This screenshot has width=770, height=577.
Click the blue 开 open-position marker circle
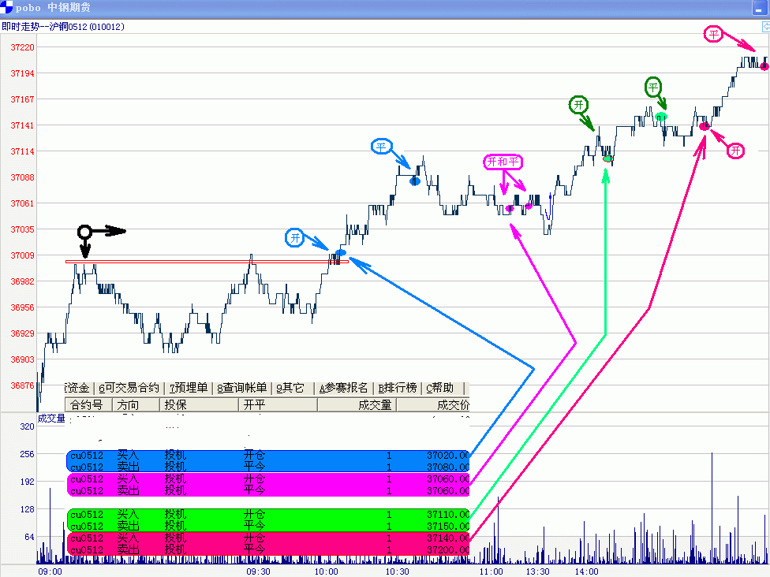[294, 237]
